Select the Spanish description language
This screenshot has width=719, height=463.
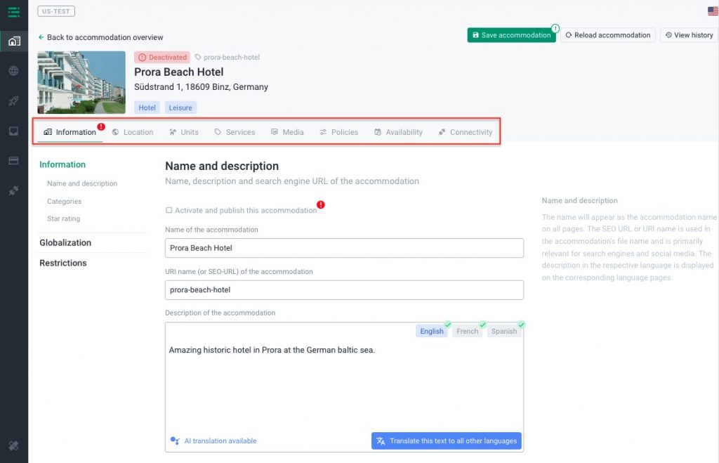(504, 332)
